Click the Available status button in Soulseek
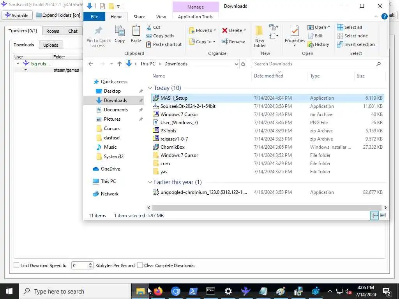Screen dimensions: 399x299 (17, 15)
